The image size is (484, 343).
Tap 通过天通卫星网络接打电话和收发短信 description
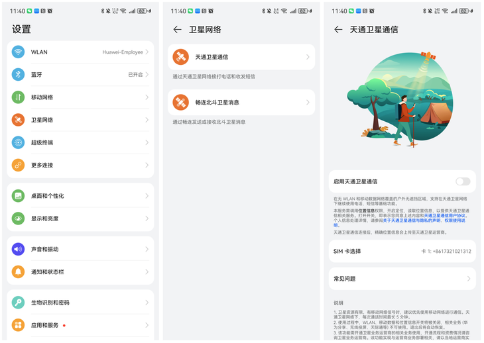pos(214,76)
